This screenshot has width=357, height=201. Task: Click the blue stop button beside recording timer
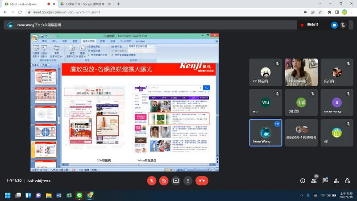click(x=334, y=25)
